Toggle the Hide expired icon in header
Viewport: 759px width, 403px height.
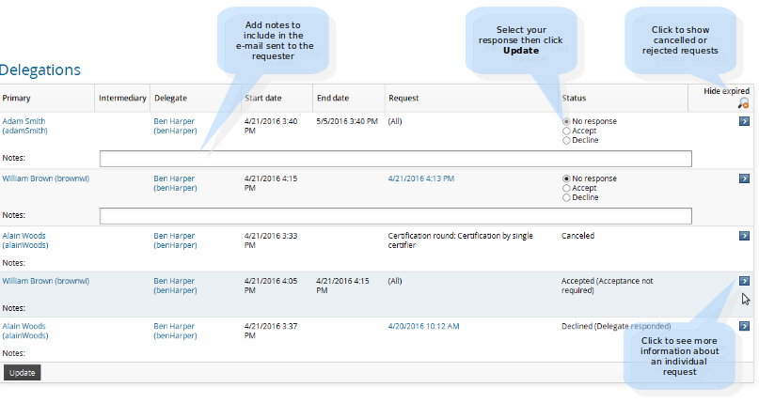(x=743, y=103)
